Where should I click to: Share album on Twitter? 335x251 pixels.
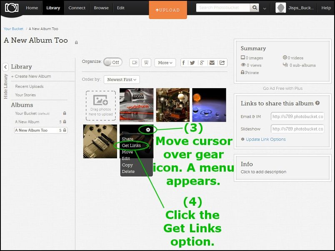coord(192,63)
